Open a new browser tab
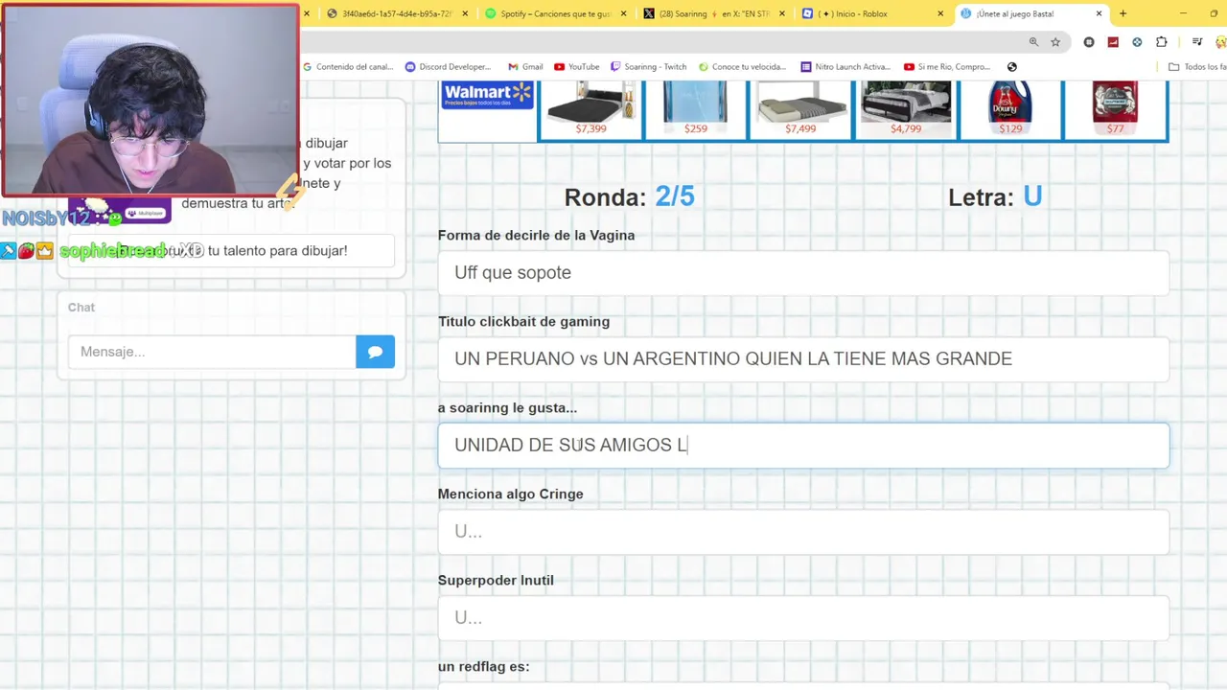Viewport: 1227px width, 690px height. (x=1123, y=13)
